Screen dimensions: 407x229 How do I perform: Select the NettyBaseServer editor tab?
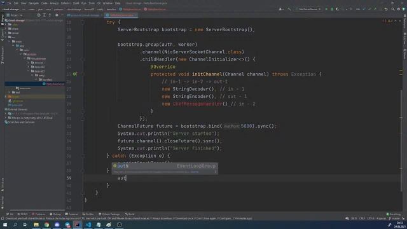pos(121,15)
